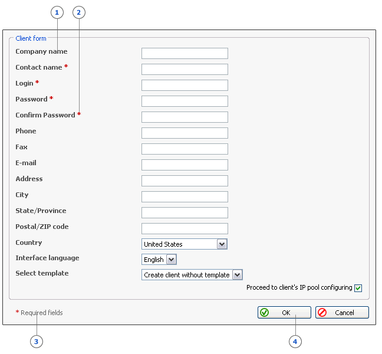Click the red cancel icon

[322, 313]
